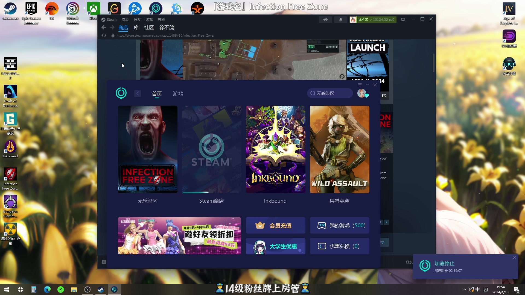The image size is (525, 295).
Task: Open accelerator hamburger menu icon
Action: (360, 85)
